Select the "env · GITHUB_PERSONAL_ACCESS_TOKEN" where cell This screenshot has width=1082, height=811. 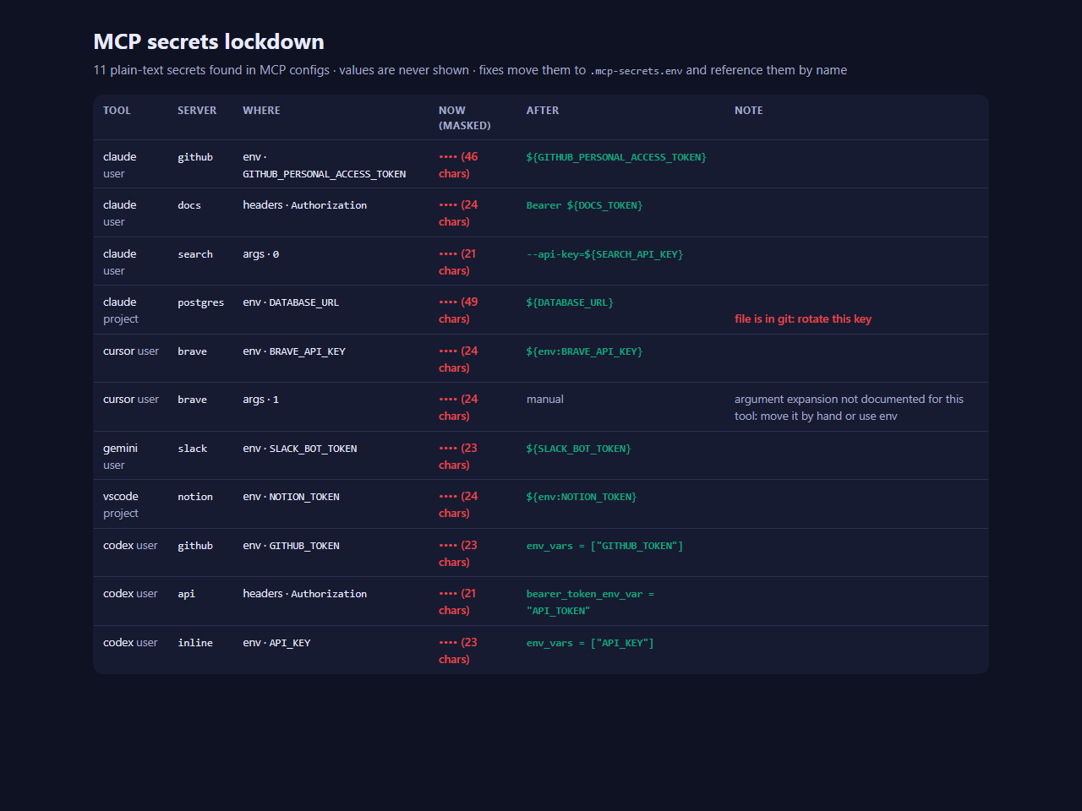[x=325, y=166]
